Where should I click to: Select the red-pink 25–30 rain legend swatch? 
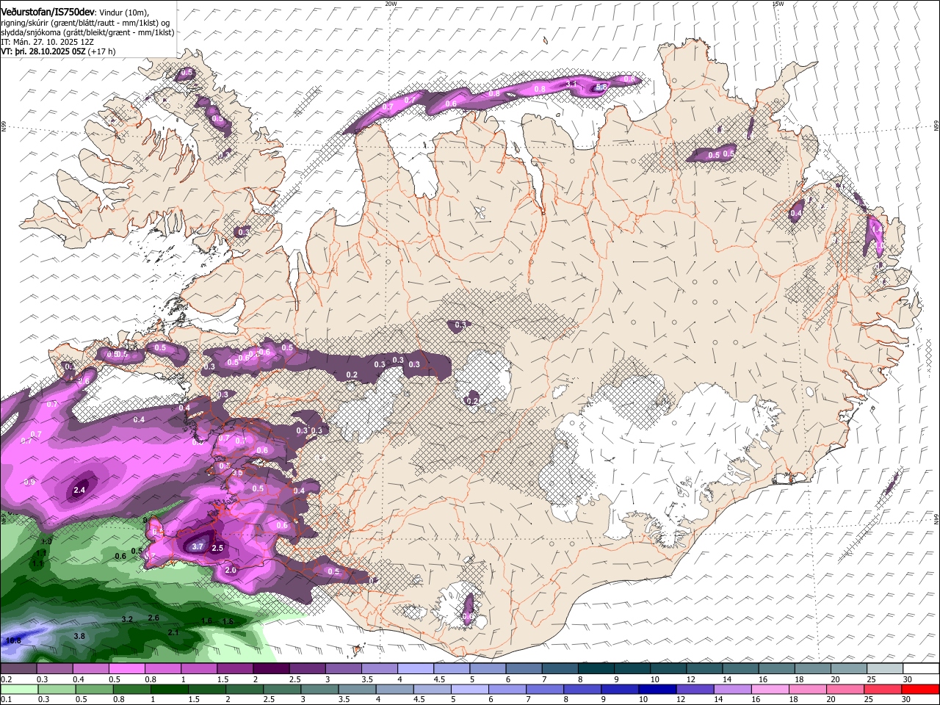coord(884,689)
